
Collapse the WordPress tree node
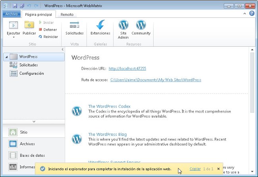coord(6,57)
